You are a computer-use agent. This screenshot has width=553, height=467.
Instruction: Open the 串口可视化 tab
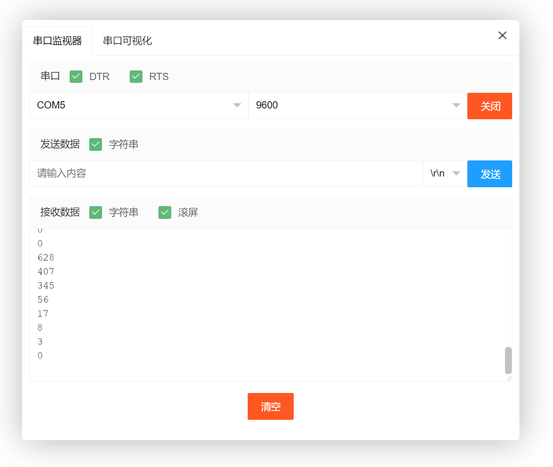tap(127, 41)
